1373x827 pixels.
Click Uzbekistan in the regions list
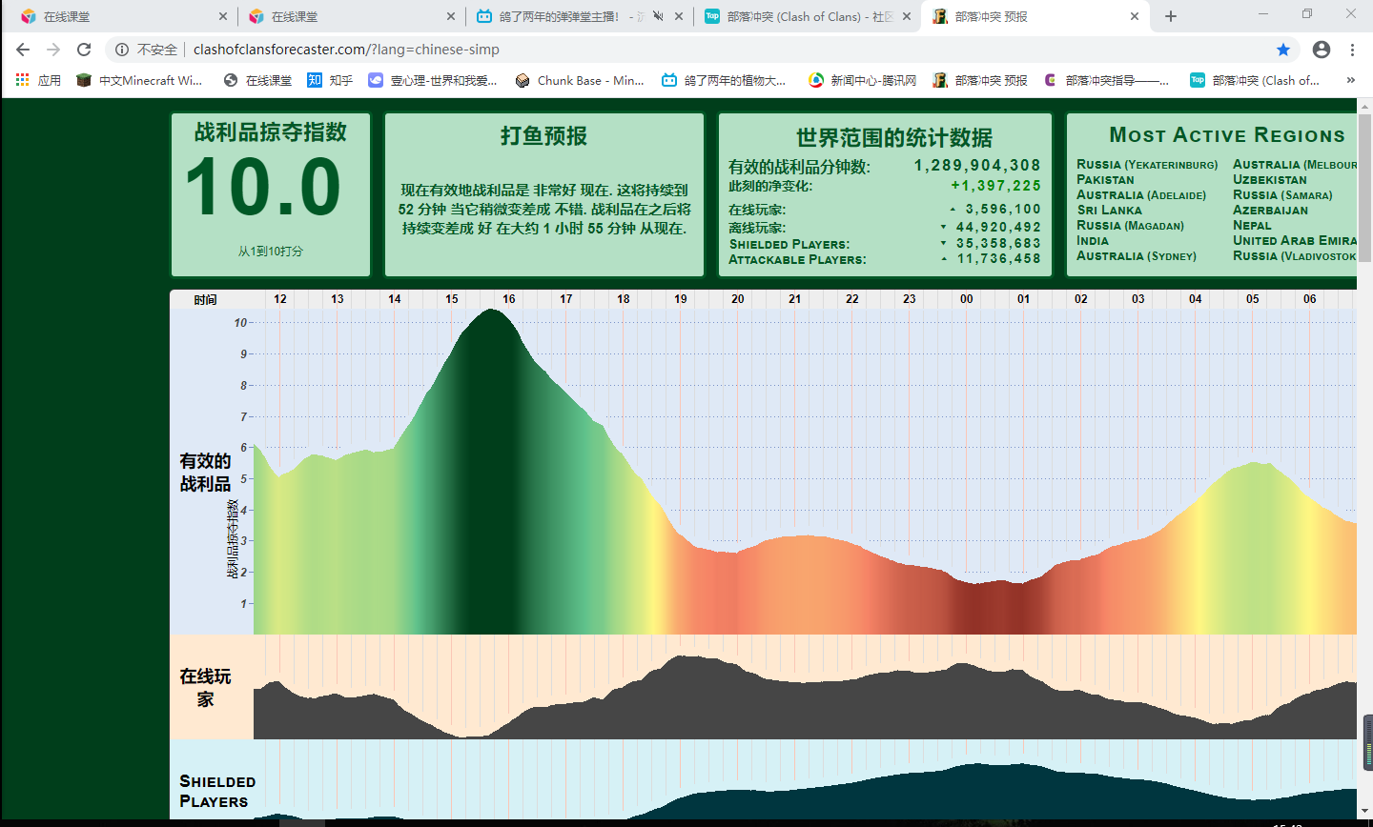pos(1270,179)
